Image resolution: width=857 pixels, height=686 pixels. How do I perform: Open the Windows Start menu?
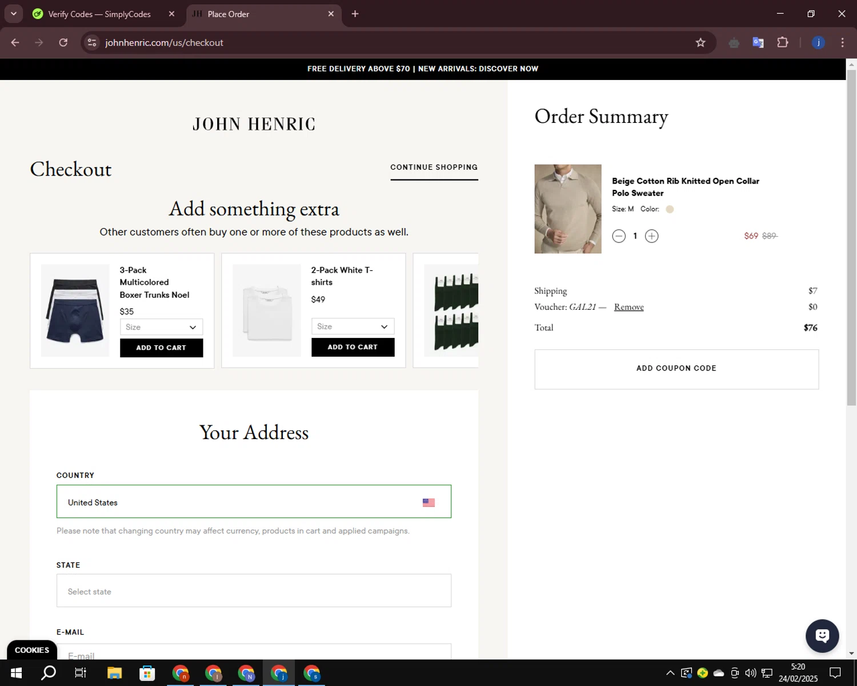pyautogui.click(x=16, y=673)
